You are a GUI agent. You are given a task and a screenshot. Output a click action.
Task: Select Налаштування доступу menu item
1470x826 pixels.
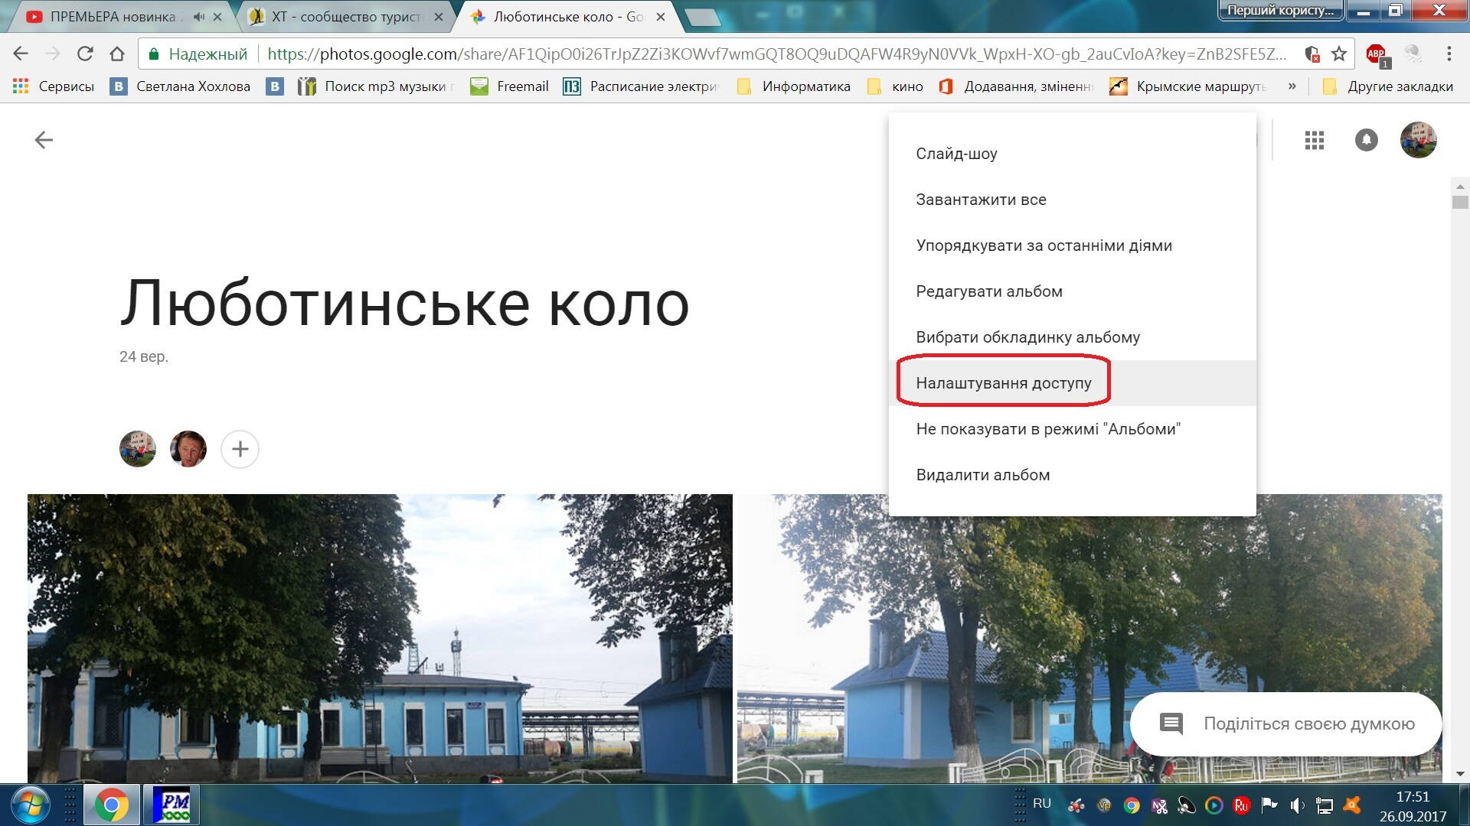tap(1003, 383)
